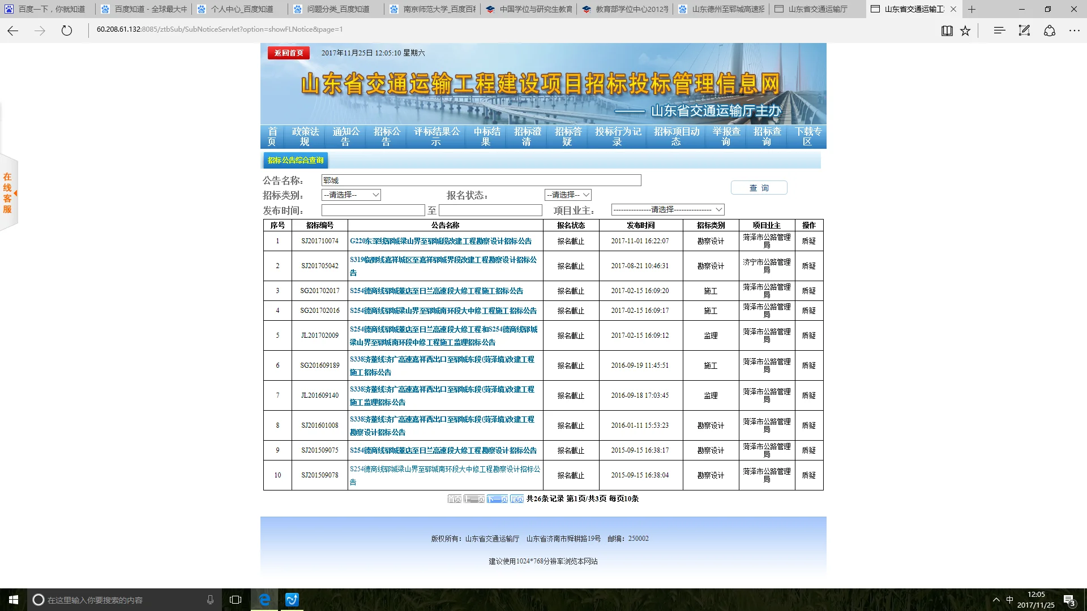Start a Web Note with the pen icon
1087x611 pixels.
1024,31
